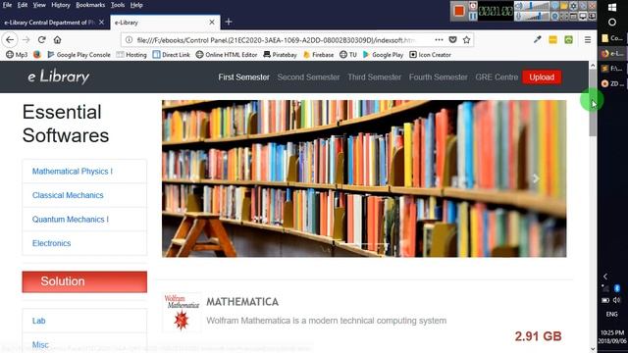The width and height of the screenshot is (628, 353).
Task: Adjust the recorder speaker volume slider
Action: click(x=537, y=6)
